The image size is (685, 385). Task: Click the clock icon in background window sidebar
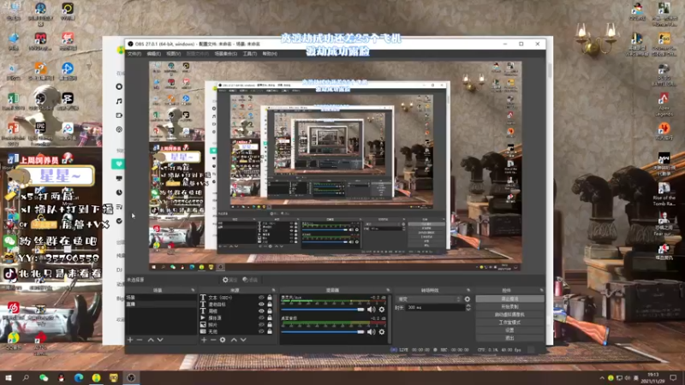(119, 192)
